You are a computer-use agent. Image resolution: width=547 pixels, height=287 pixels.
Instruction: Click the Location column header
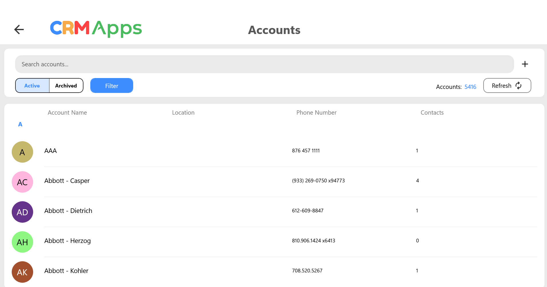coord(183,113)
